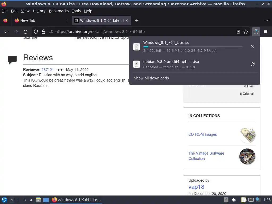Image resolution: width=272 pixels, height=204 pixels.
Task: Open the History menu
Action: point(39,11)
